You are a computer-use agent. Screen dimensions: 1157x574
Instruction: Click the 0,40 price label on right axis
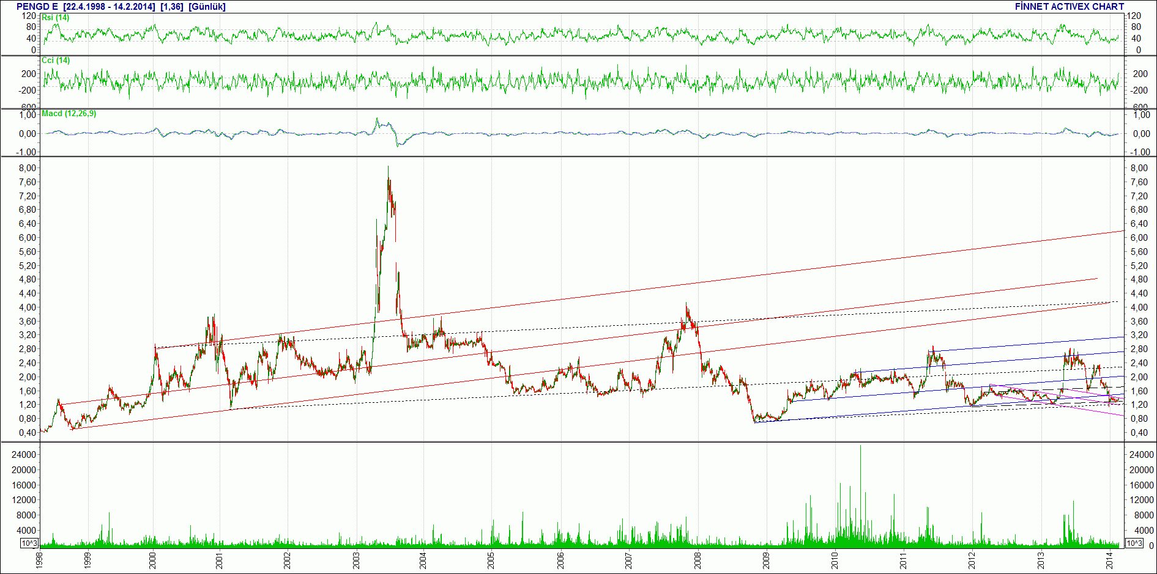[1139, 433]
